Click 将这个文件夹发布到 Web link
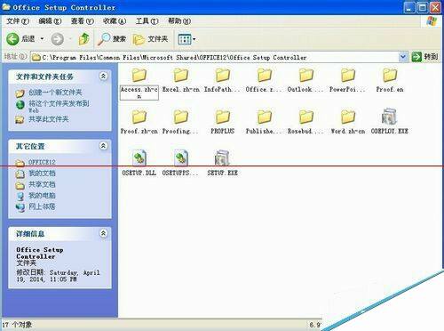The image size is (444, 331). [59, 106]
